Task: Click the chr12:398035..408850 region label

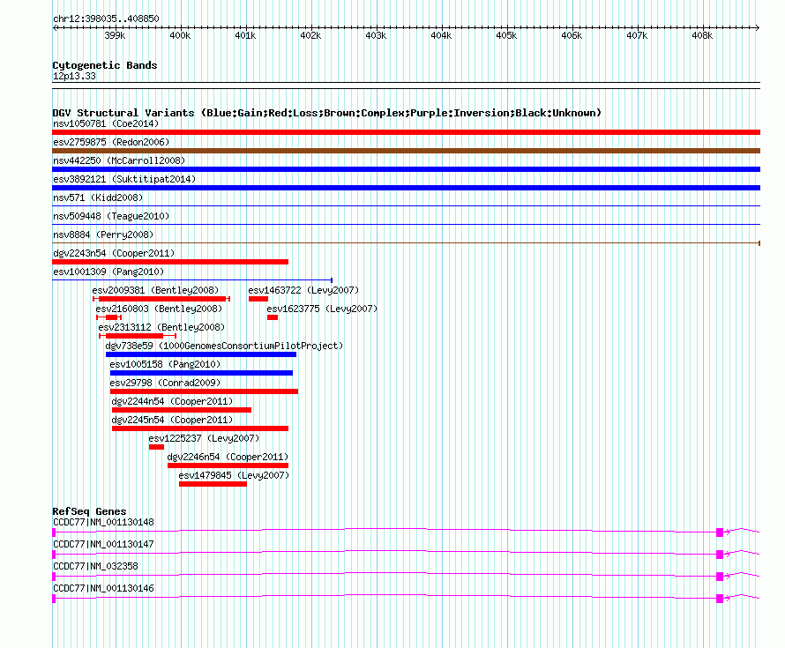Action: (106, 19)
